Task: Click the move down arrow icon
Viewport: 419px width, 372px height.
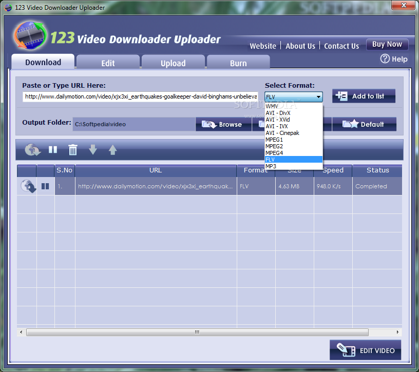Action: (x=93, y=149)
